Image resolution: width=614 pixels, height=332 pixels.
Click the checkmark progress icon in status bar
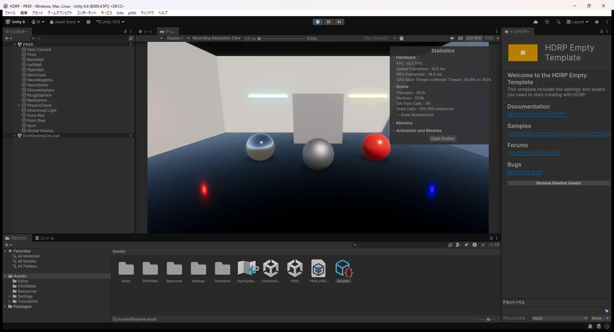(x=607, y=326)
